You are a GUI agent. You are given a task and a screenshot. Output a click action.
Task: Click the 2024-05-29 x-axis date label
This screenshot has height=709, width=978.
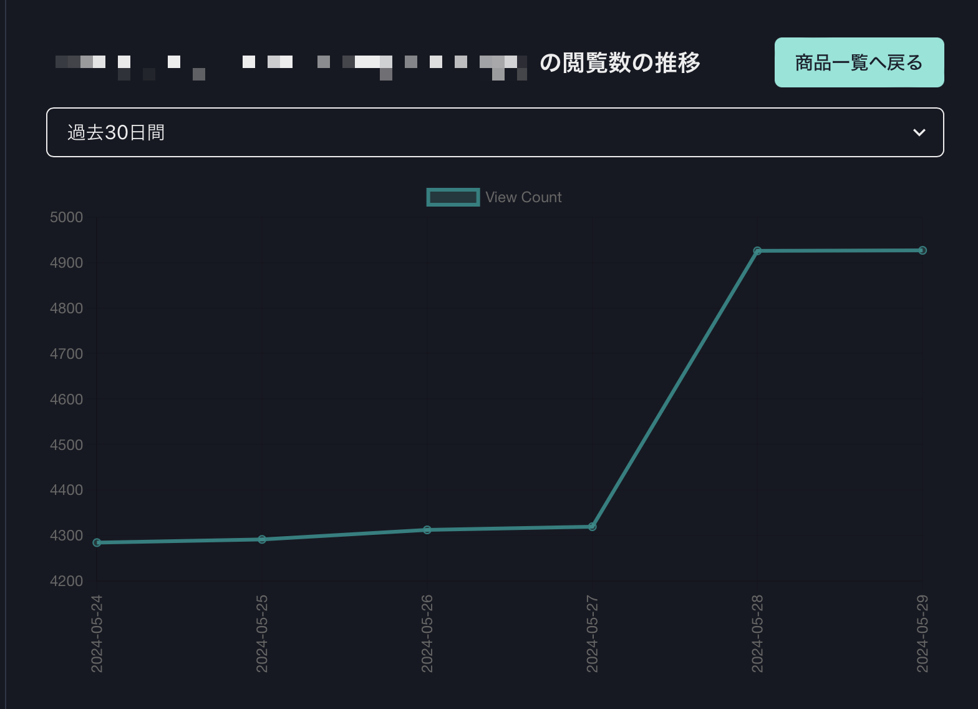point(922,633)
